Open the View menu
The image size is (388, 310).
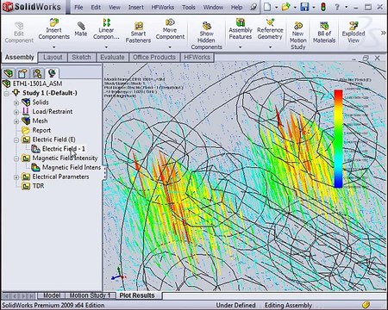pyautogui.click(x=115, y=7)
